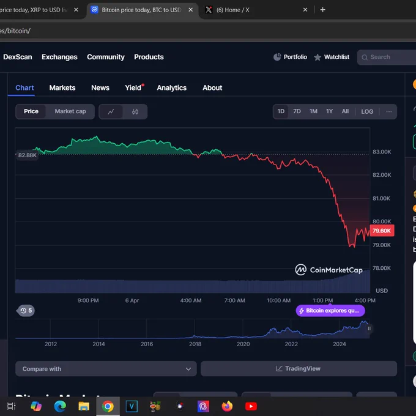Image resolution: width=416 pixels, height=416 pixels.
Task: Launch Copilot from the taskbar
Action: 36,406
